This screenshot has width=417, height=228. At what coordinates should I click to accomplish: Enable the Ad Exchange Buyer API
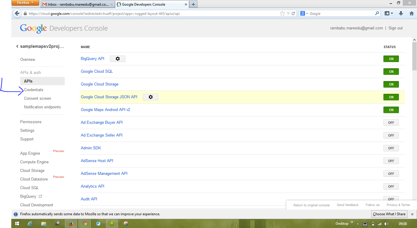pos(391,123)
